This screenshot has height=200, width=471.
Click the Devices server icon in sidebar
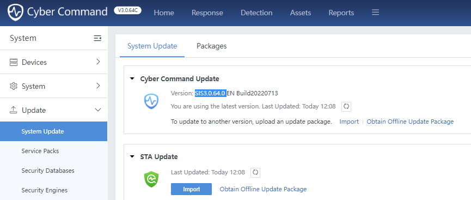tap(14, 62)
